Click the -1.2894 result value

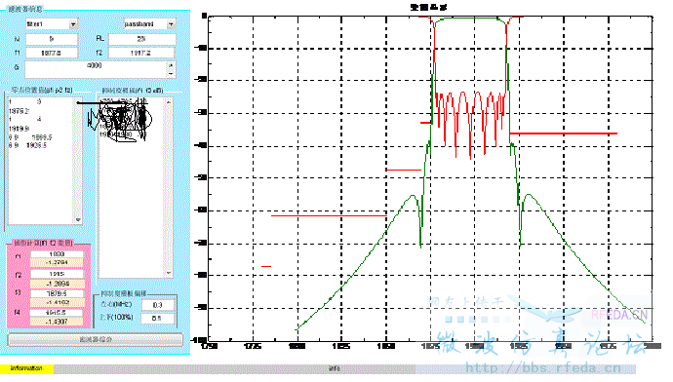[58, 284]
